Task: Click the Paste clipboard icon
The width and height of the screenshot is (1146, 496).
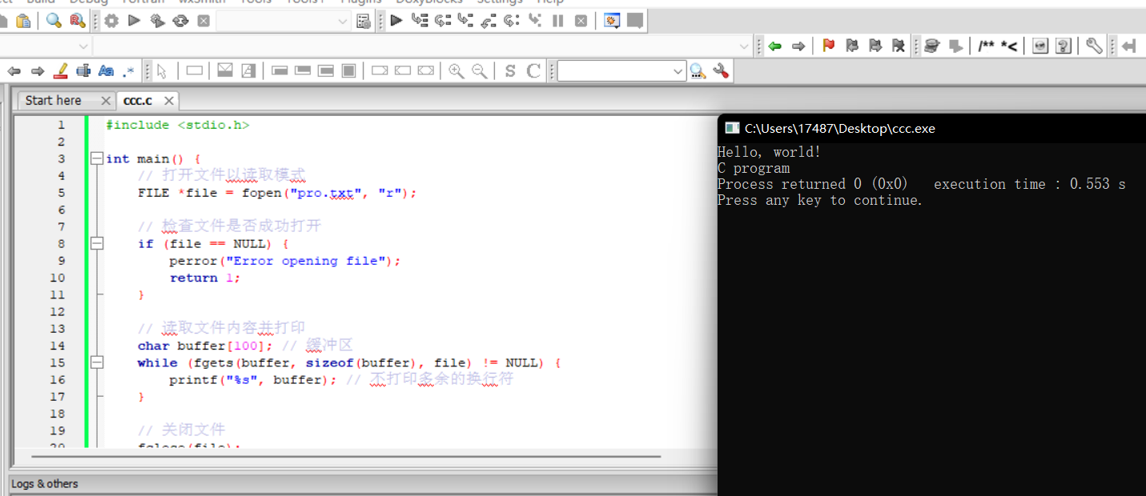Action: click(x=24, y=21)
